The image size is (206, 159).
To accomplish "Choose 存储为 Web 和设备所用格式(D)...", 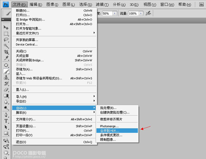I will (54, 78).
